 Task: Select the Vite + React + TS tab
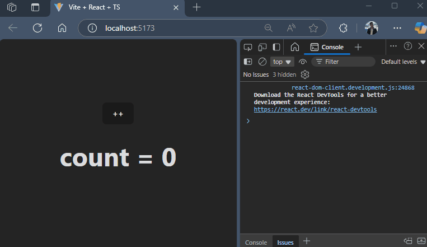point(117,8)
